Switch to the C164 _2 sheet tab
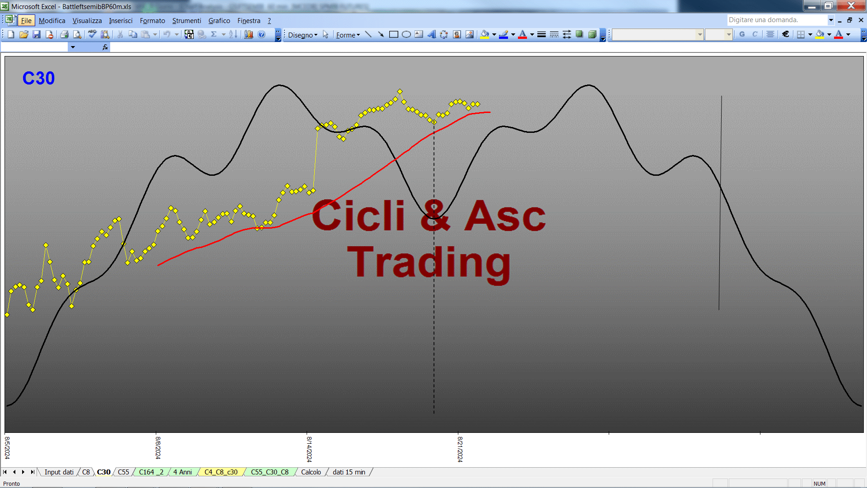 pos(151,472)
